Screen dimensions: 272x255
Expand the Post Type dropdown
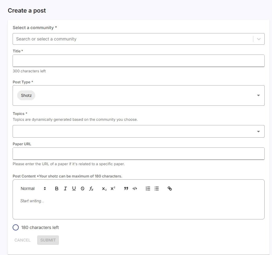pos(258,95)
